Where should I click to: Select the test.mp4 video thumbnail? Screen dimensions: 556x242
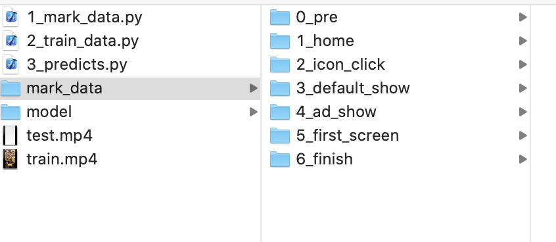[11, 135]
